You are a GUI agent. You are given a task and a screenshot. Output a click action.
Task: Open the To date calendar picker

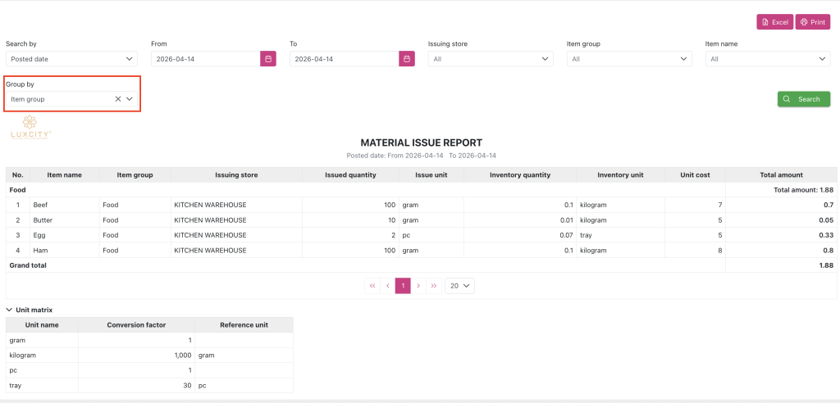[407, 59]
